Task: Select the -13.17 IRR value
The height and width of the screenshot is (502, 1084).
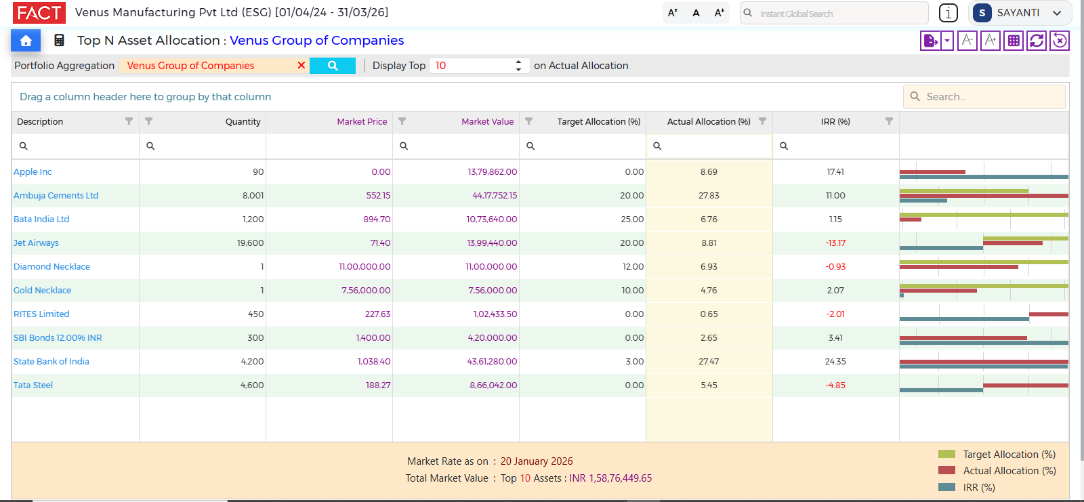Action: (835, 243)
